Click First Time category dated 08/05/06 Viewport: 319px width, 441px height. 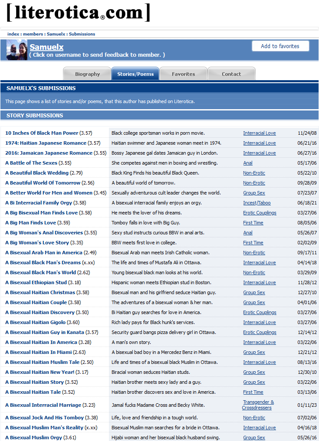click(253, 223)
